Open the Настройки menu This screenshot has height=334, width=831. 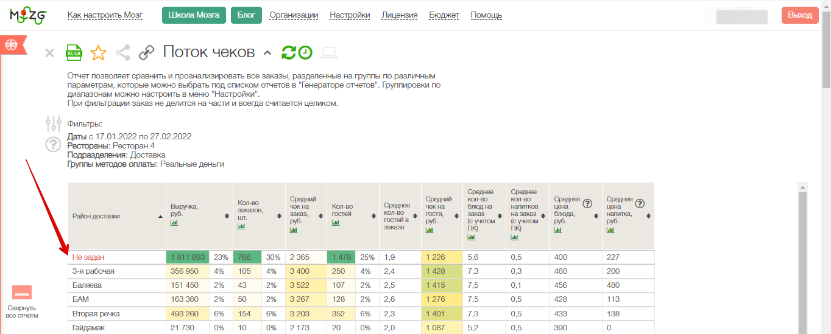click(350, 15)
